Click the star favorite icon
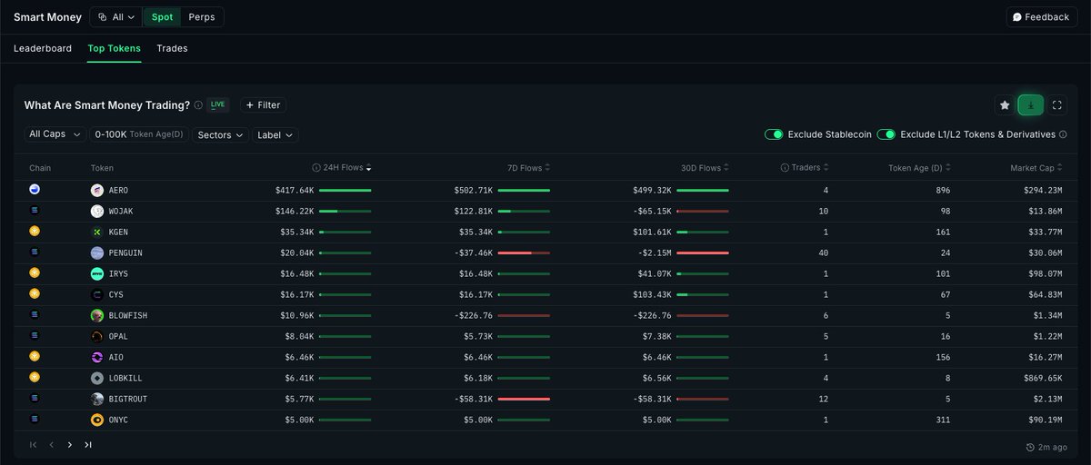Screen dimensions: 1091x465 pyautogui.click(x=1005, y=105)
